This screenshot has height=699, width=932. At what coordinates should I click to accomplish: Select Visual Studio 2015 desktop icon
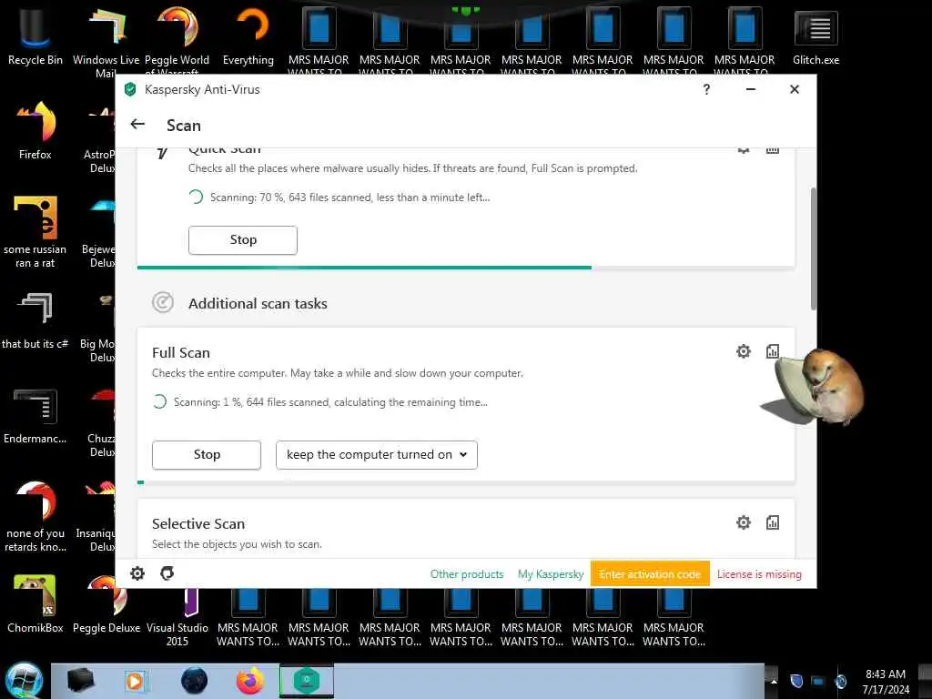click(177, 615)
